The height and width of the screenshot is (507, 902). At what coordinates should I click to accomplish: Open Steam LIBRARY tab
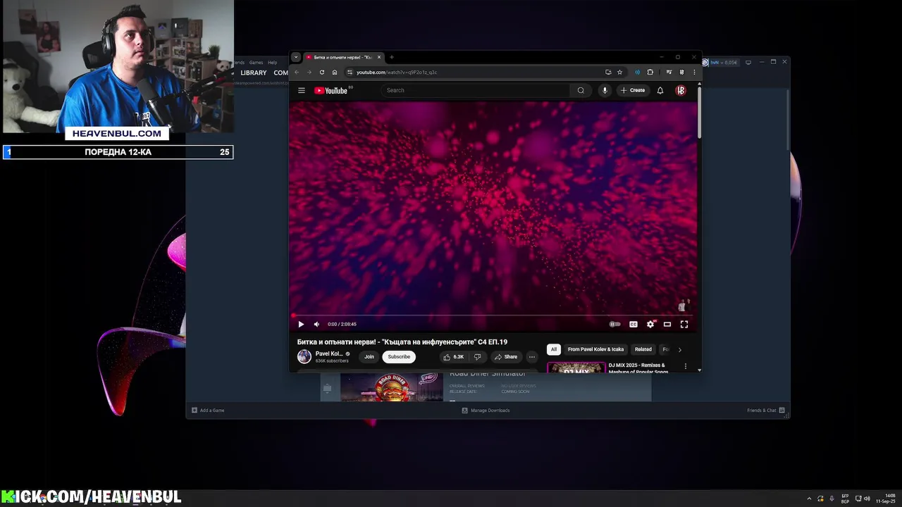coord(254,73)
